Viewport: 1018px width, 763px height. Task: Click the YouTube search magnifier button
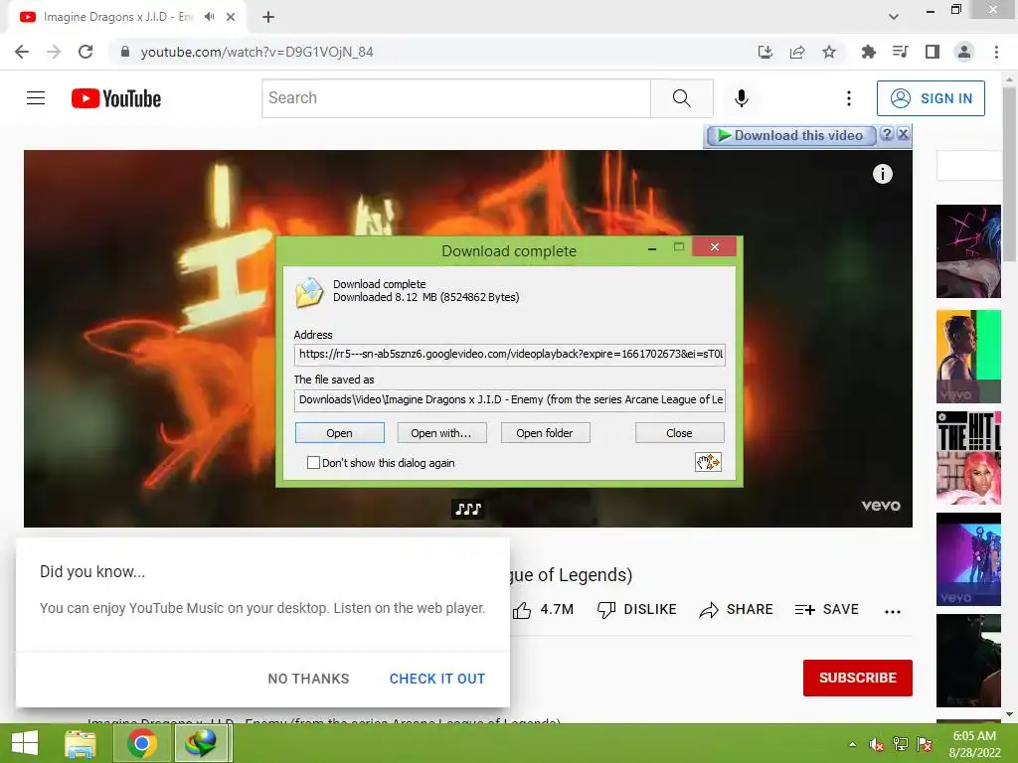[682, 98]
